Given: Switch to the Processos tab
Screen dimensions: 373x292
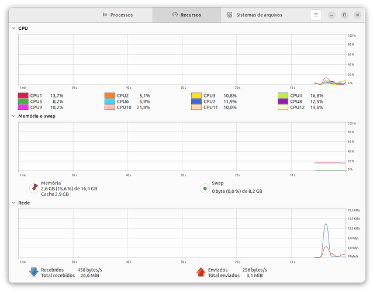Looking at the screenshot, I should [118, 15].
